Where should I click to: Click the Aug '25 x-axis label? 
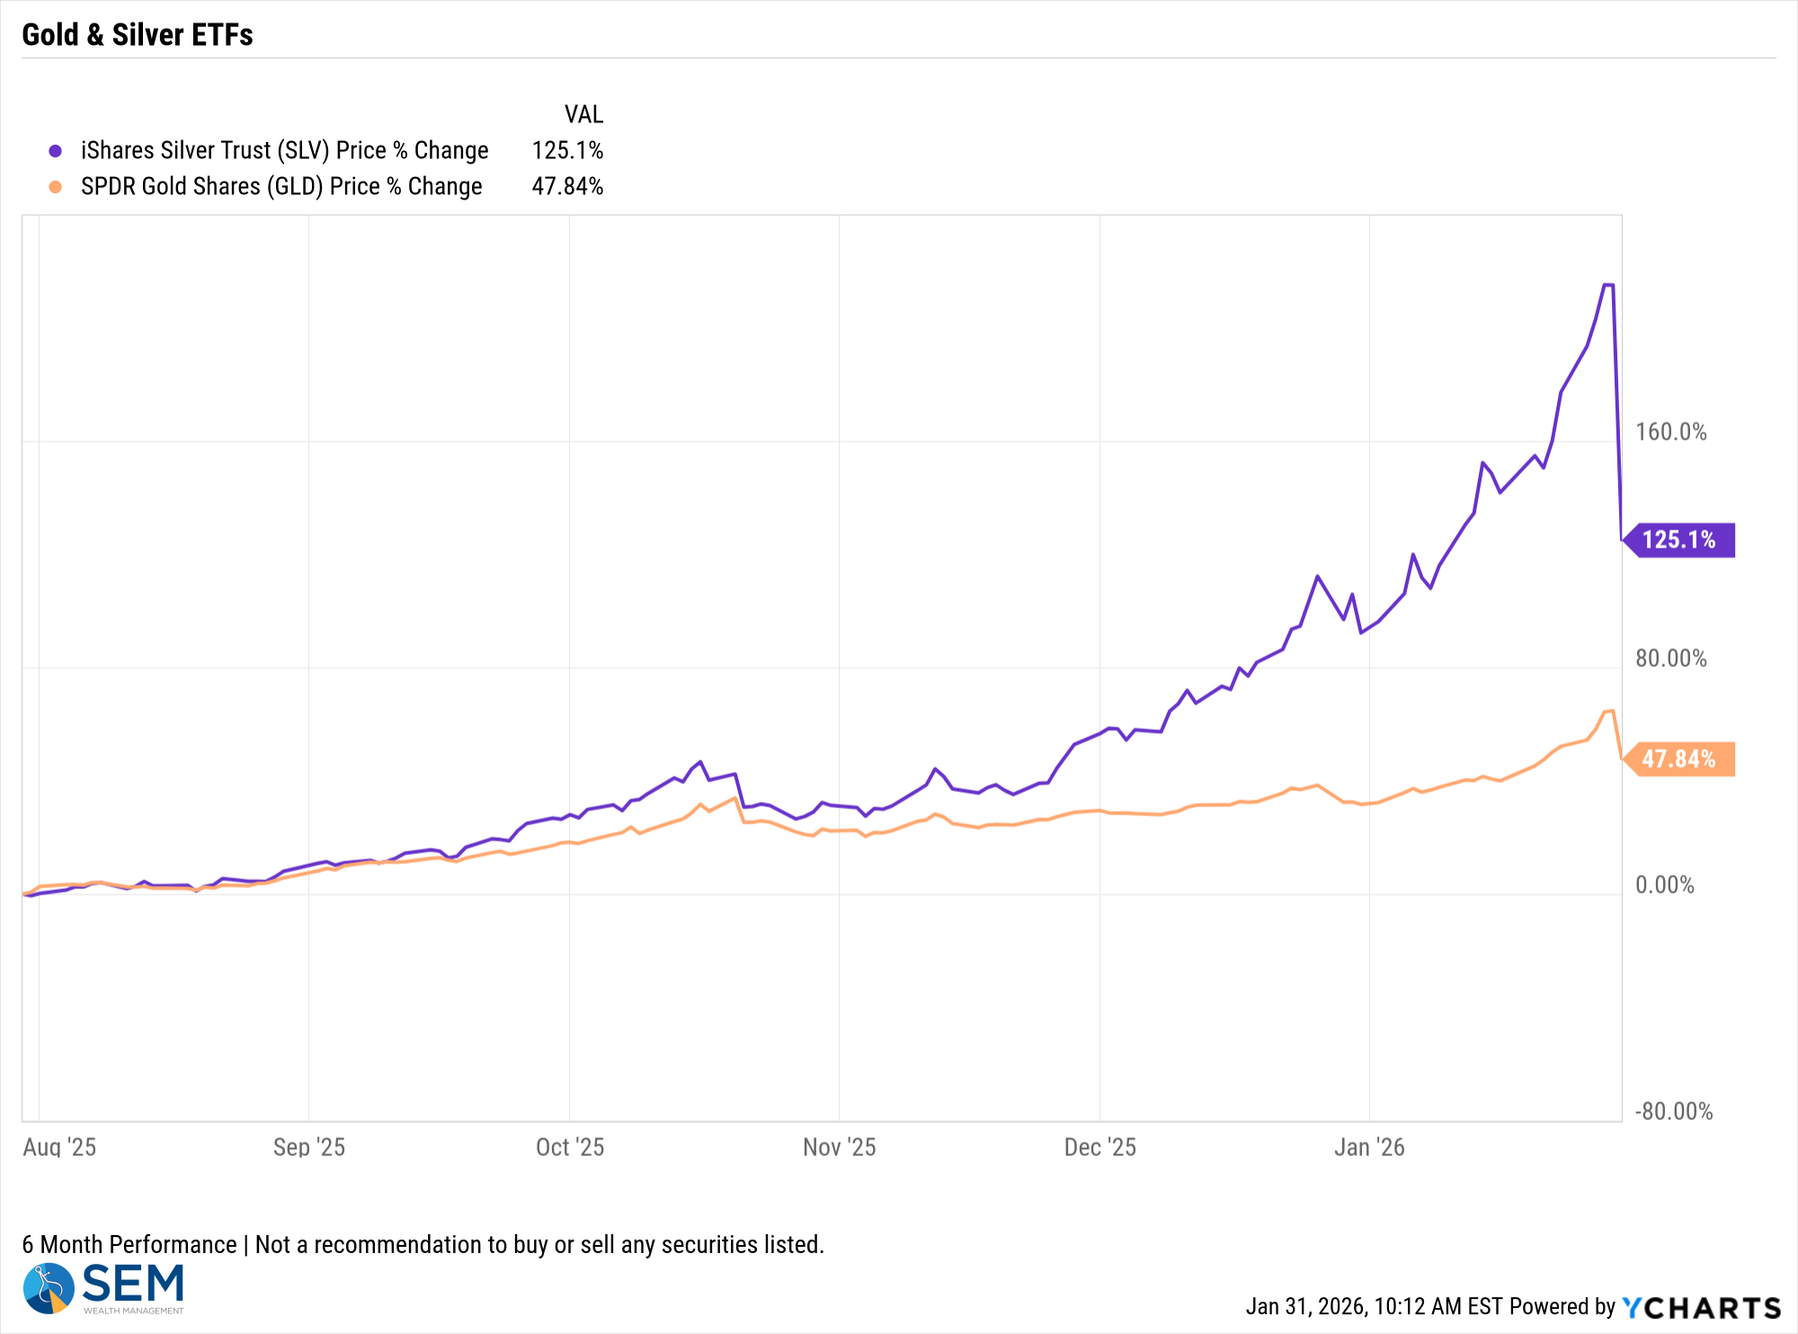point(59,1147)
